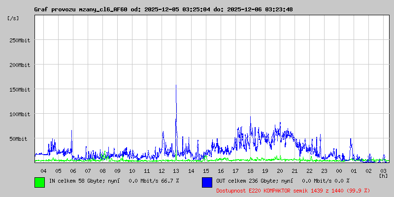Select the 00 midnight mark on x-axis
The height and width of the screenshot is (197, 394).
coord(339,170)
